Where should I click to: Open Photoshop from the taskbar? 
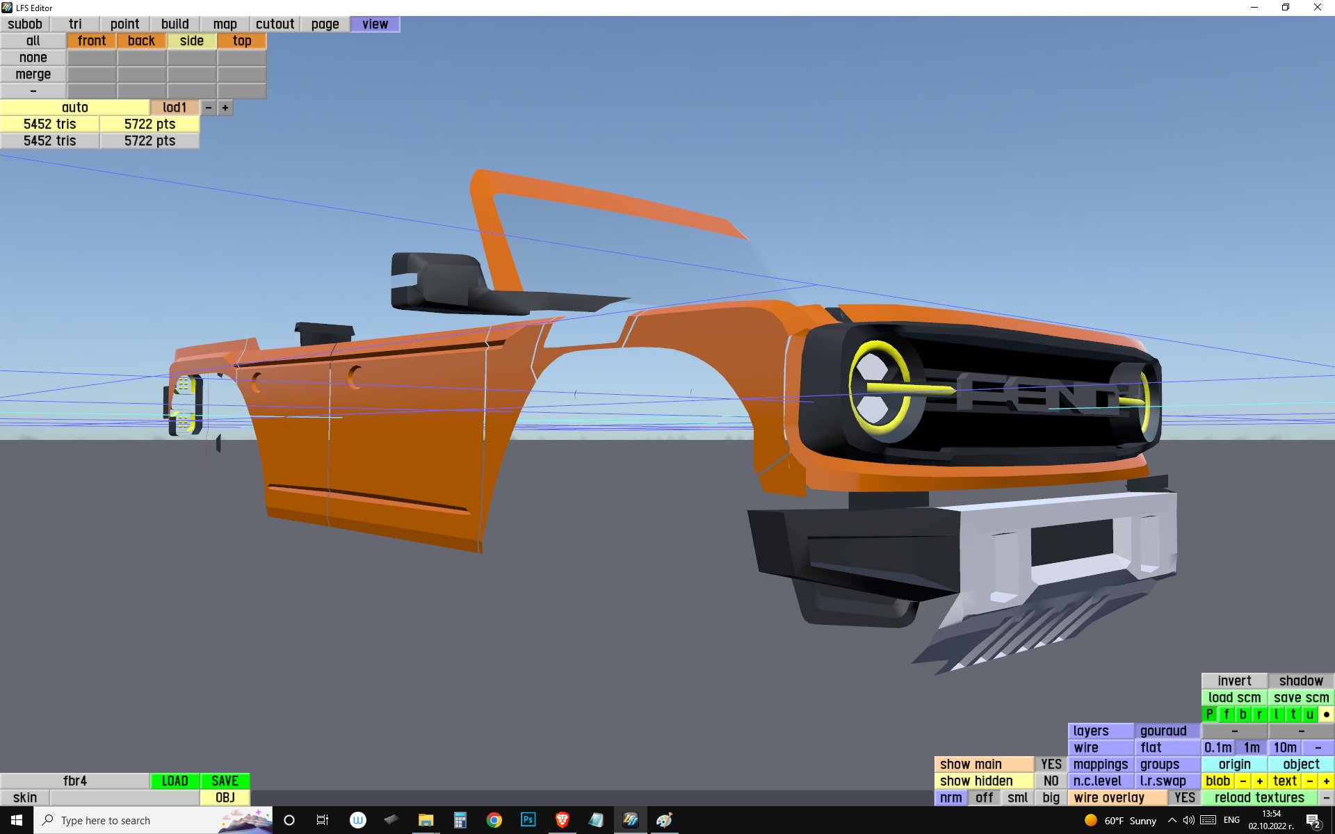coord(528,820)
